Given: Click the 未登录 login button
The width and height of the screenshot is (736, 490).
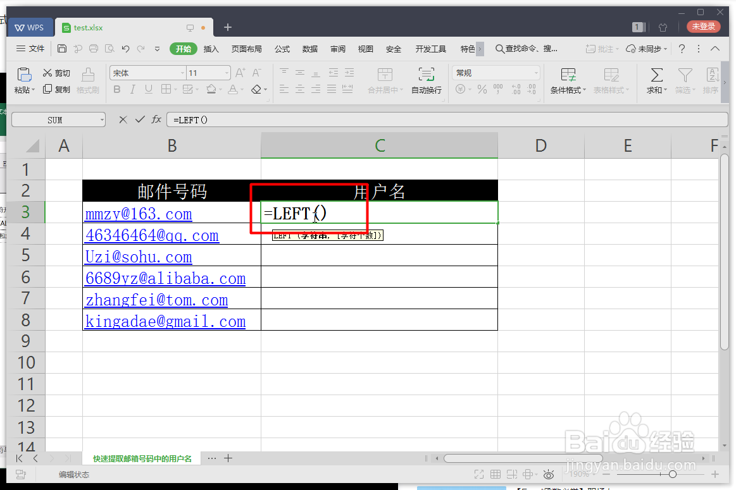Looking at the screenshot, I should coord(703,27).
